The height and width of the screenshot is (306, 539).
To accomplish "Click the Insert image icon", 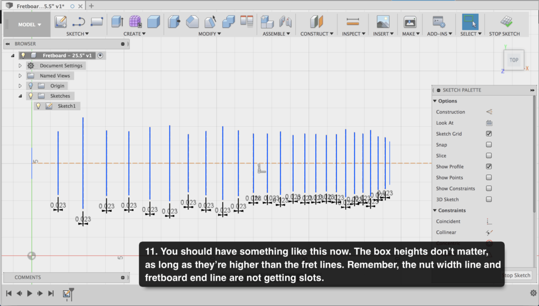I will [x=383, y=22].
